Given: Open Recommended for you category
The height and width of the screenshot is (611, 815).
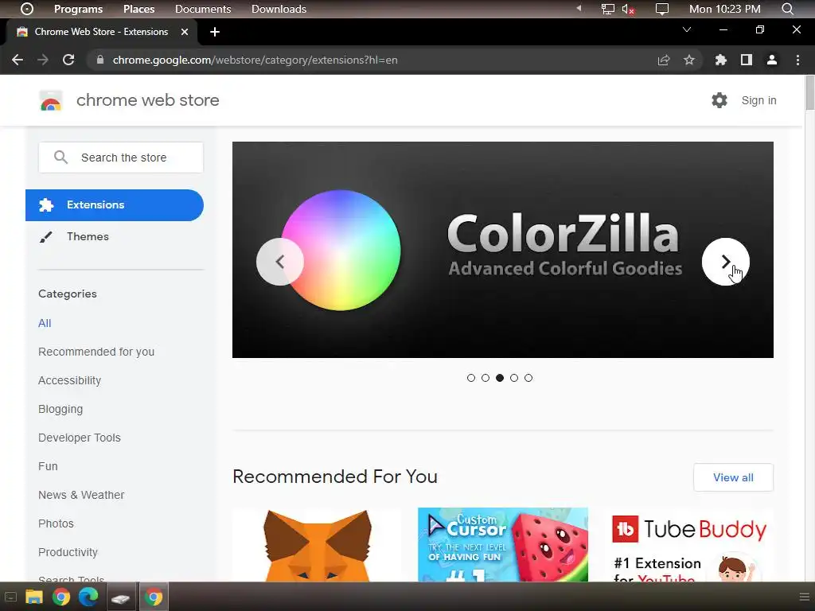Looking at the screenshot, I should pos(96,352).
